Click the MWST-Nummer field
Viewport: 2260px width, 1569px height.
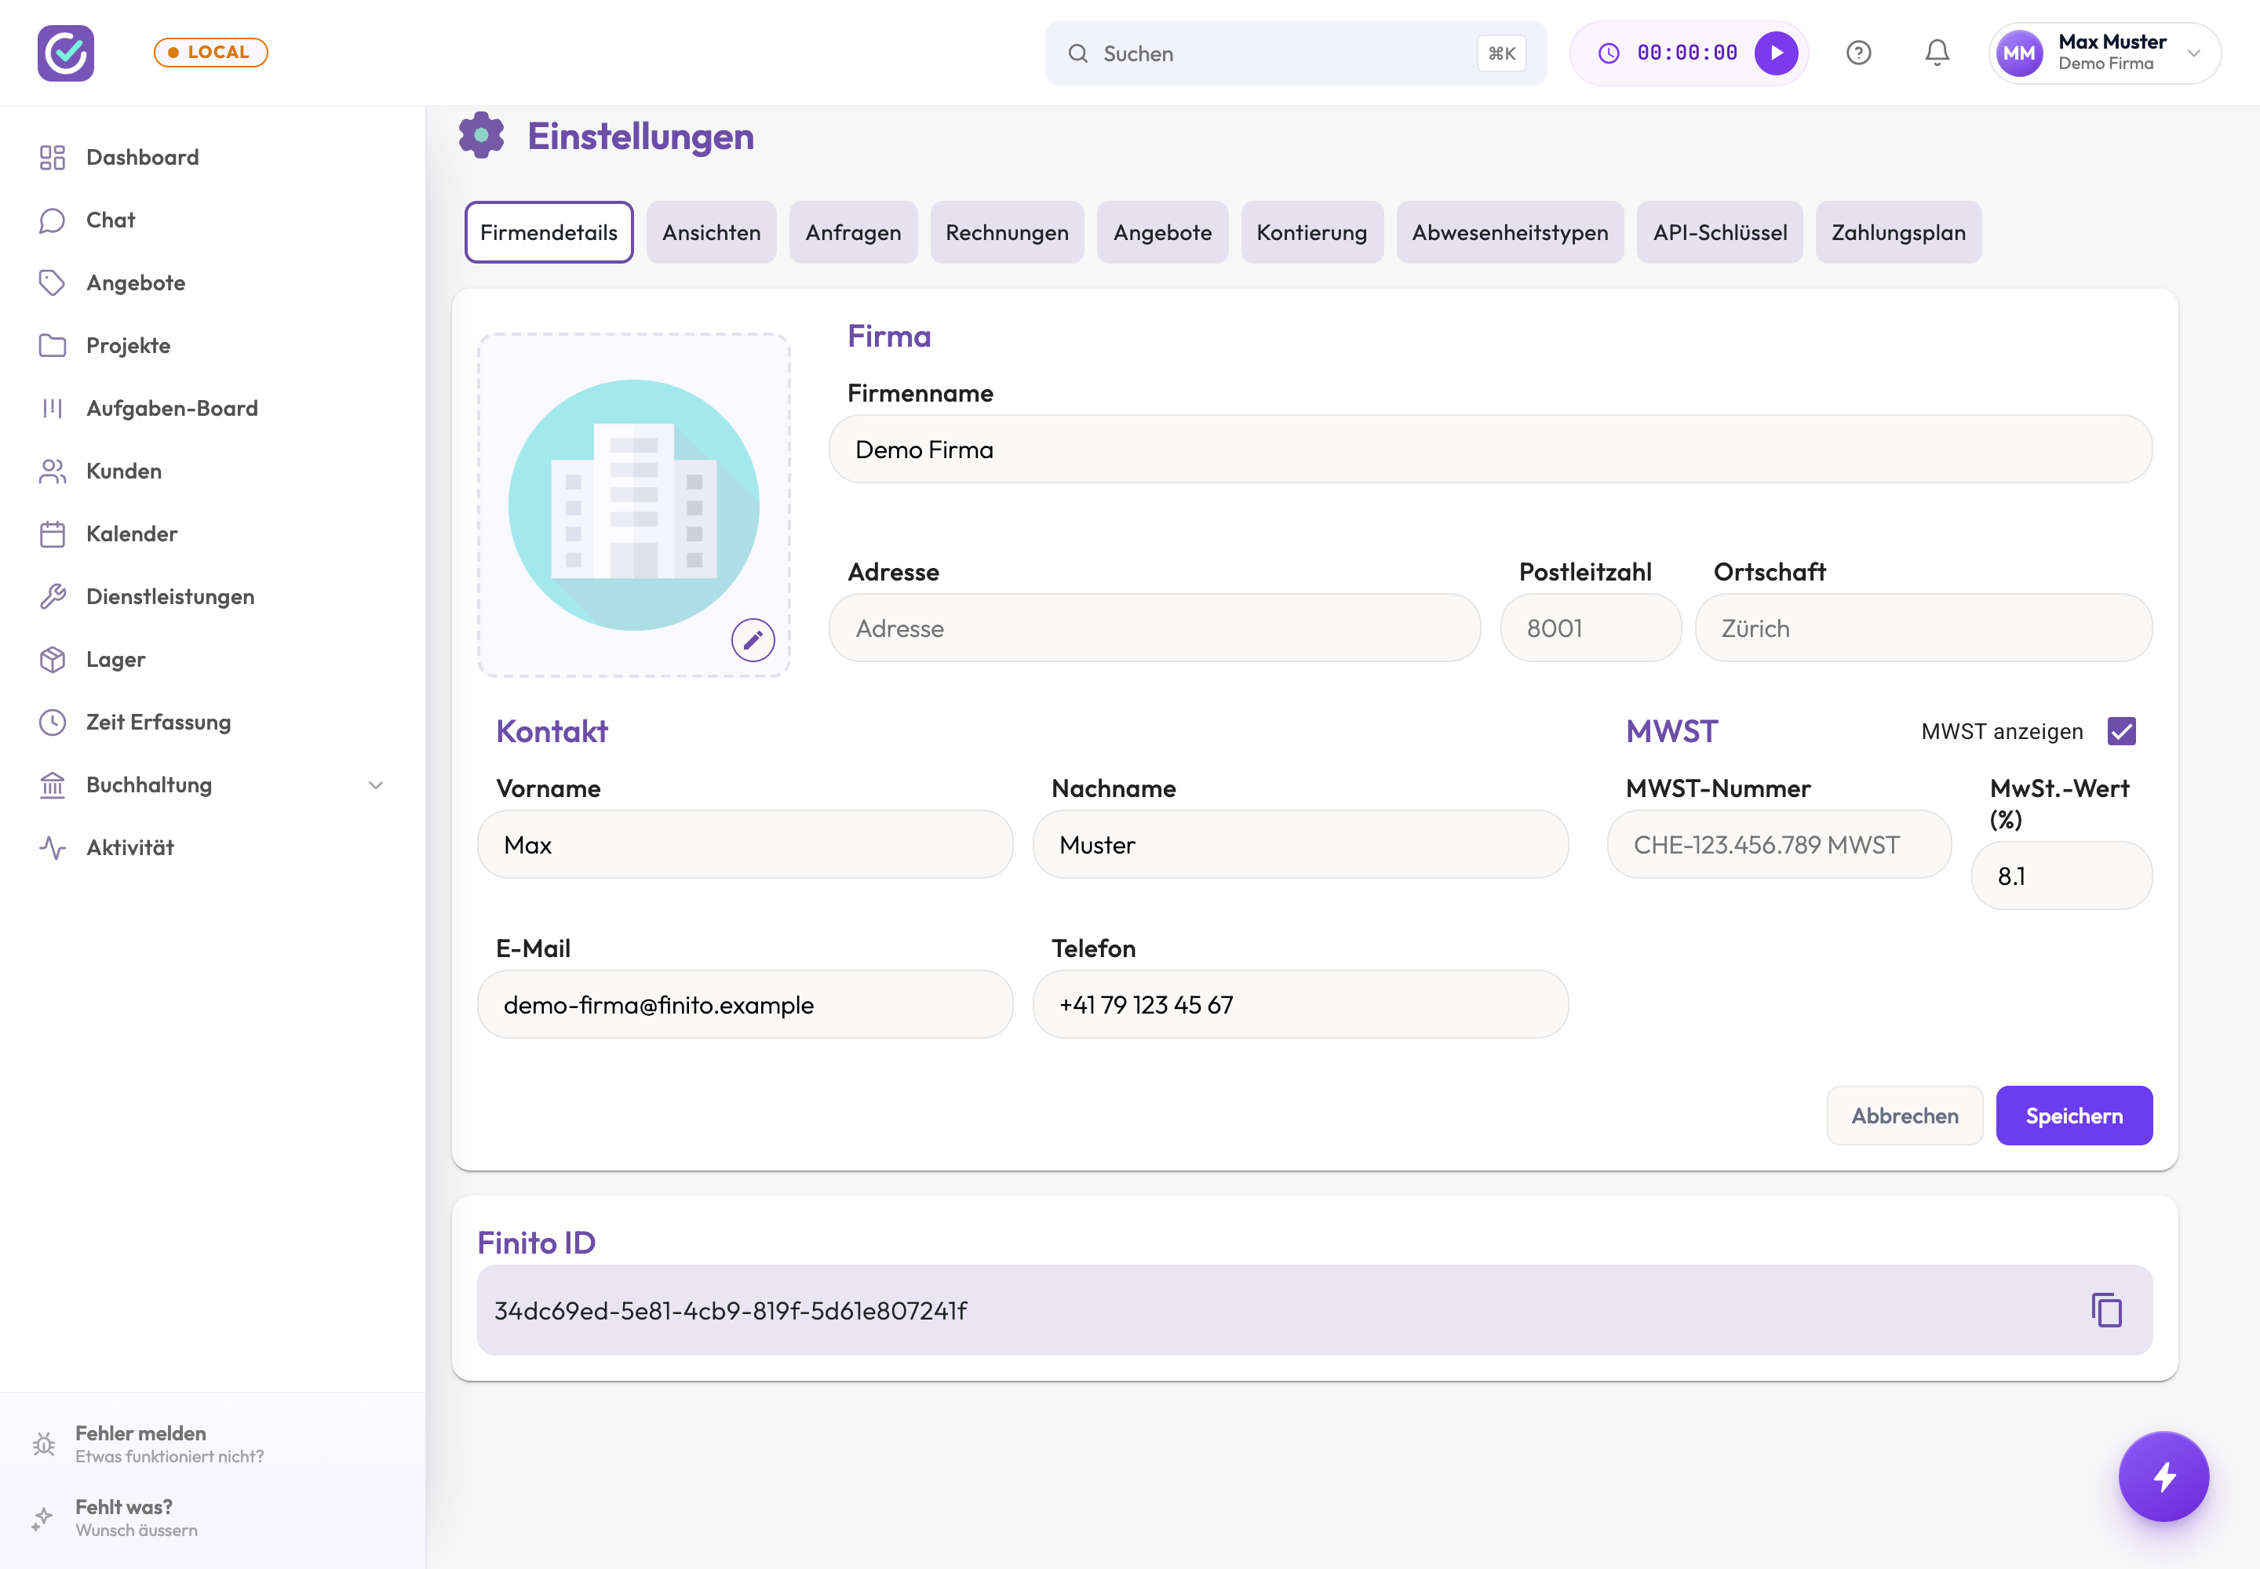tap(1779, 844)
